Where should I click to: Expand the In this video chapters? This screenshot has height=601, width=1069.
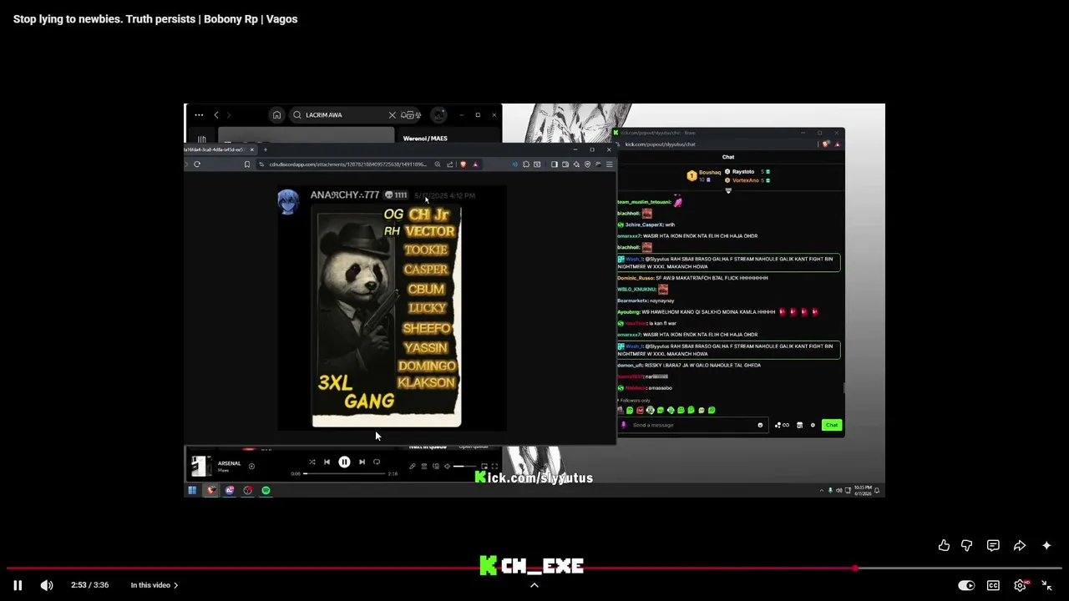[x=155, y=585]
